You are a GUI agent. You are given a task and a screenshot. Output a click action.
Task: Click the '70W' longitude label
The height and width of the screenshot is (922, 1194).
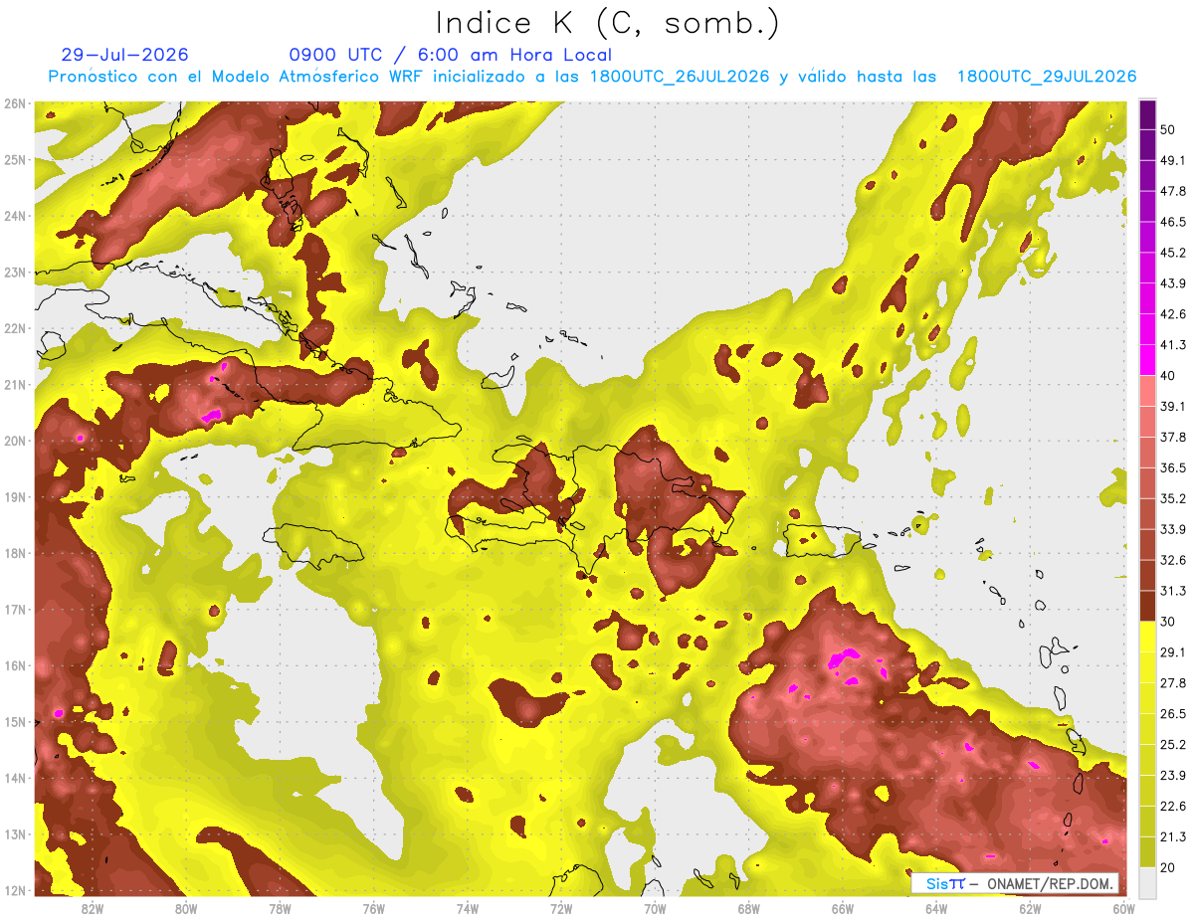655,909
